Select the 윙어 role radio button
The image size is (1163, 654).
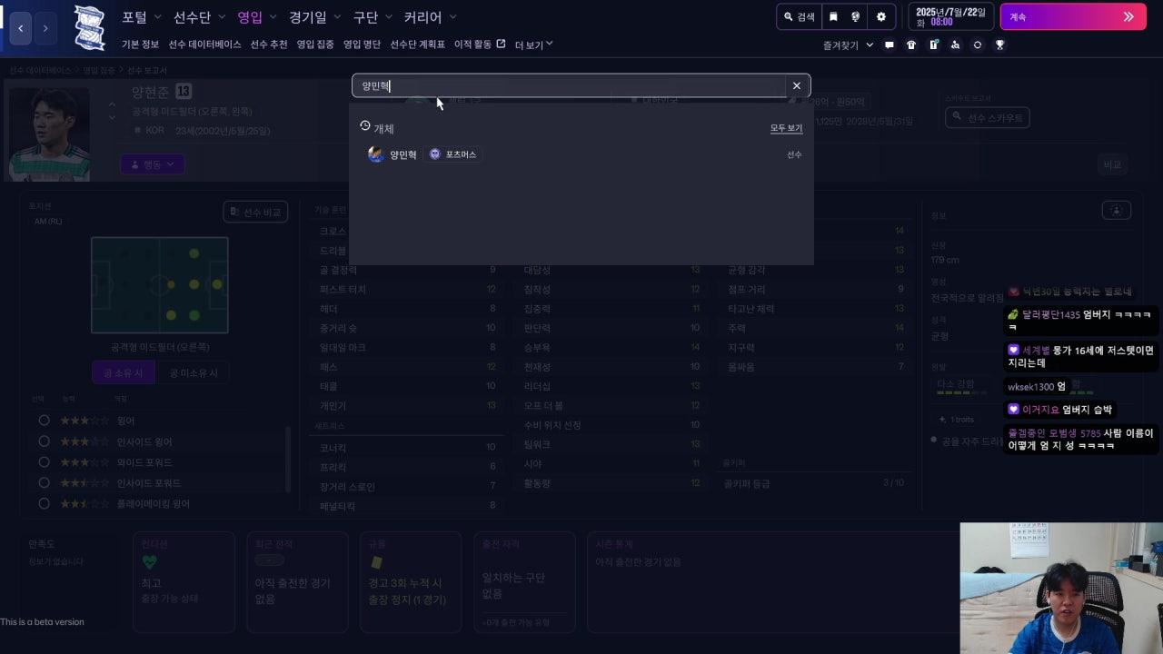[44, 421]
